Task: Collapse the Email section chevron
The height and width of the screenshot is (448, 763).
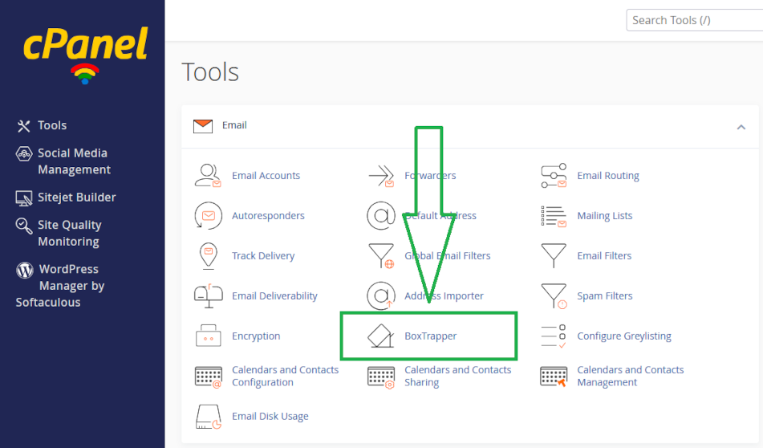Action: tap(741, 127)
